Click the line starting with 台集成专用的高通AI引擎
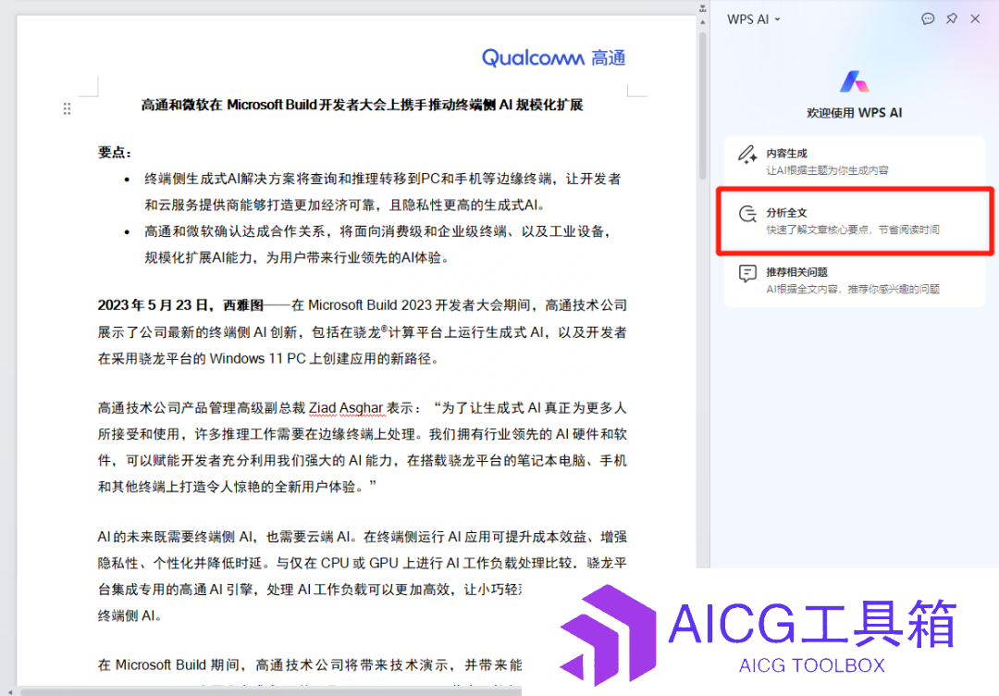Screen dimensions: 999x696 pos(310,590)
